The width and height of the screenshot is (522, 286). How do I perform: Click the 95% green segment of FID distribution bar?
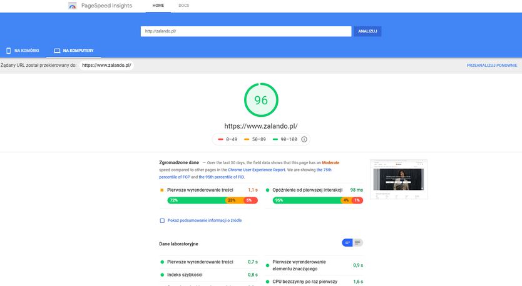point(307,200)
